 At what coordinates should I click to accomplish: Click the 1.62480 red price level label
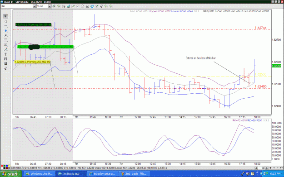[x=260, y=86]
